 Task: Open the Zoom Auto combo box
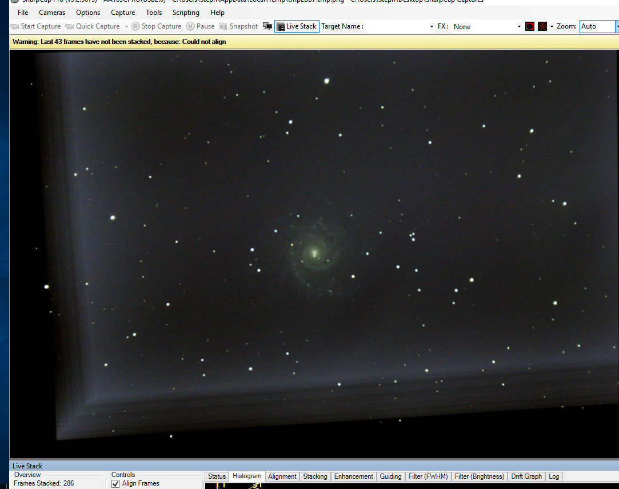598,26
